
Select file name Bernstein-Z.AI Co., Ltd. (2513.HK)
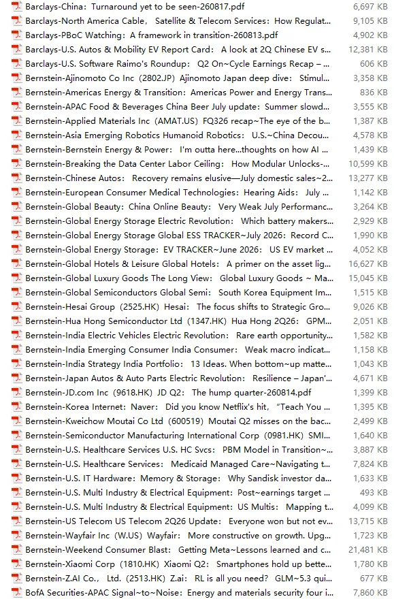[x=179, y=578]
